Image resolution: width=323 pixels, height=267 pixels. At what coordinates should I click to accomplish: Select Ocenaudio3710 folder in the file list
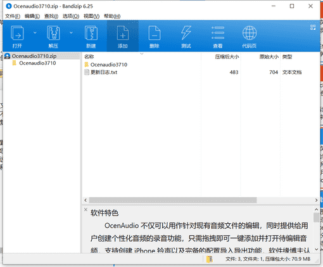point(109,65)
